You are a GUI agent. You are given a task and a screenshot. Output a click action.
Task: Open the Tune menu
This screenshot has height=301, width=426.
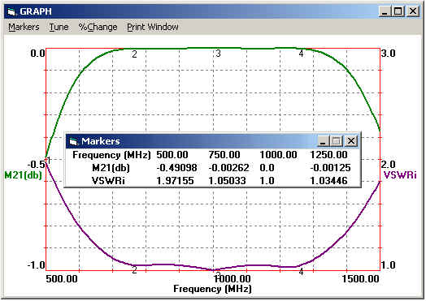click(59, 27)
